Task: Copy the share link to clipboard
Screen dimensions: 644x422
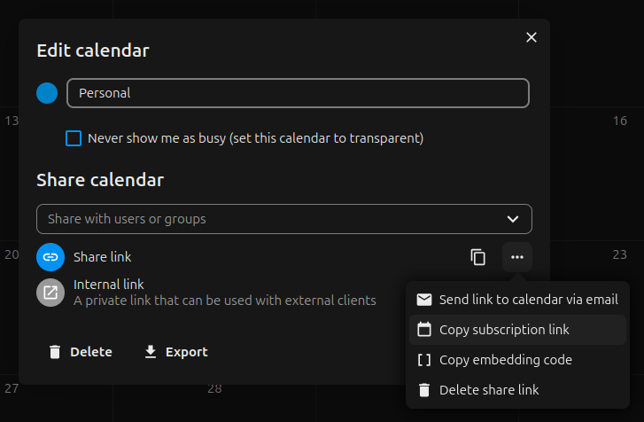Action: [478, 257]
